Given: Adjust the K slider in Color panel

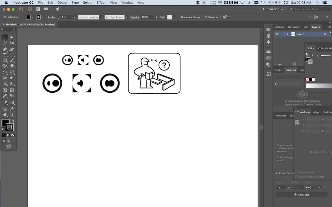Looking at the screenshot, I should pyautogui.click(x=326, y=56).
